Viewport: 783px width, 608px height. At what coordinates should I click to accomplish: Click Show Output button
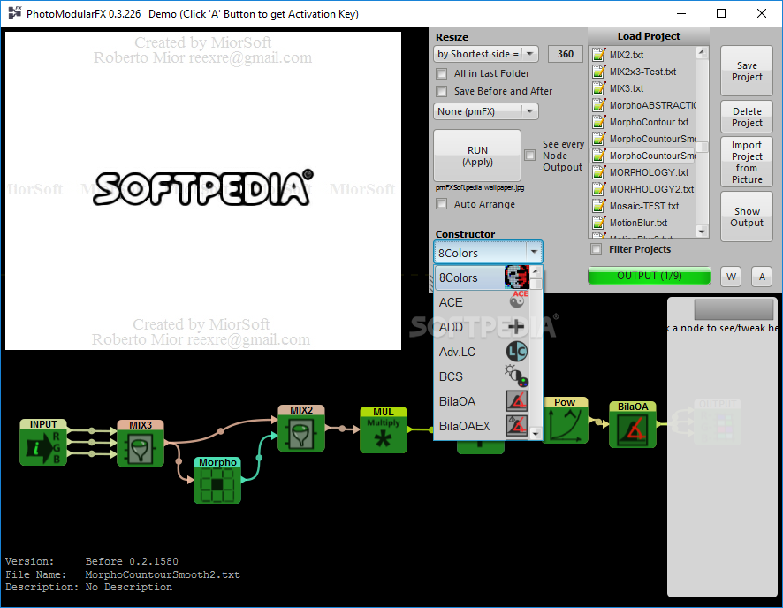pos(747,217)
